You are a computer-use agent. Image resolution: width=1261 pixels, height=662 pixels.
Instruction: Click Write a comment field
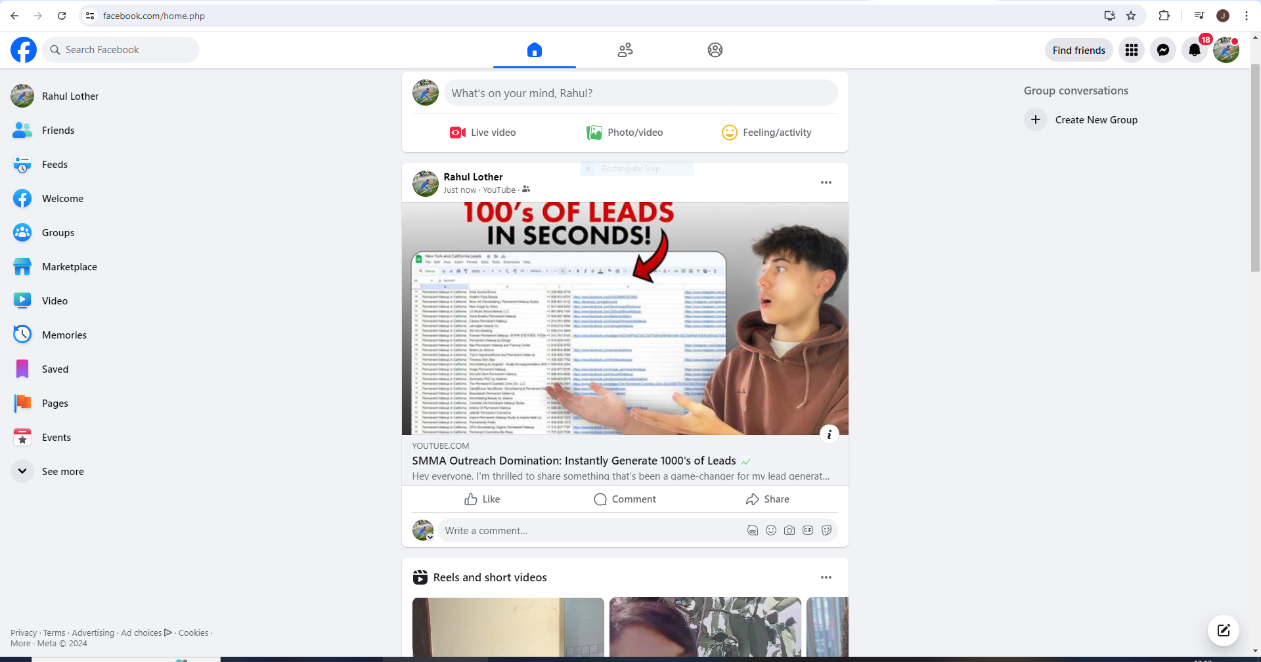tap(591, 530)
